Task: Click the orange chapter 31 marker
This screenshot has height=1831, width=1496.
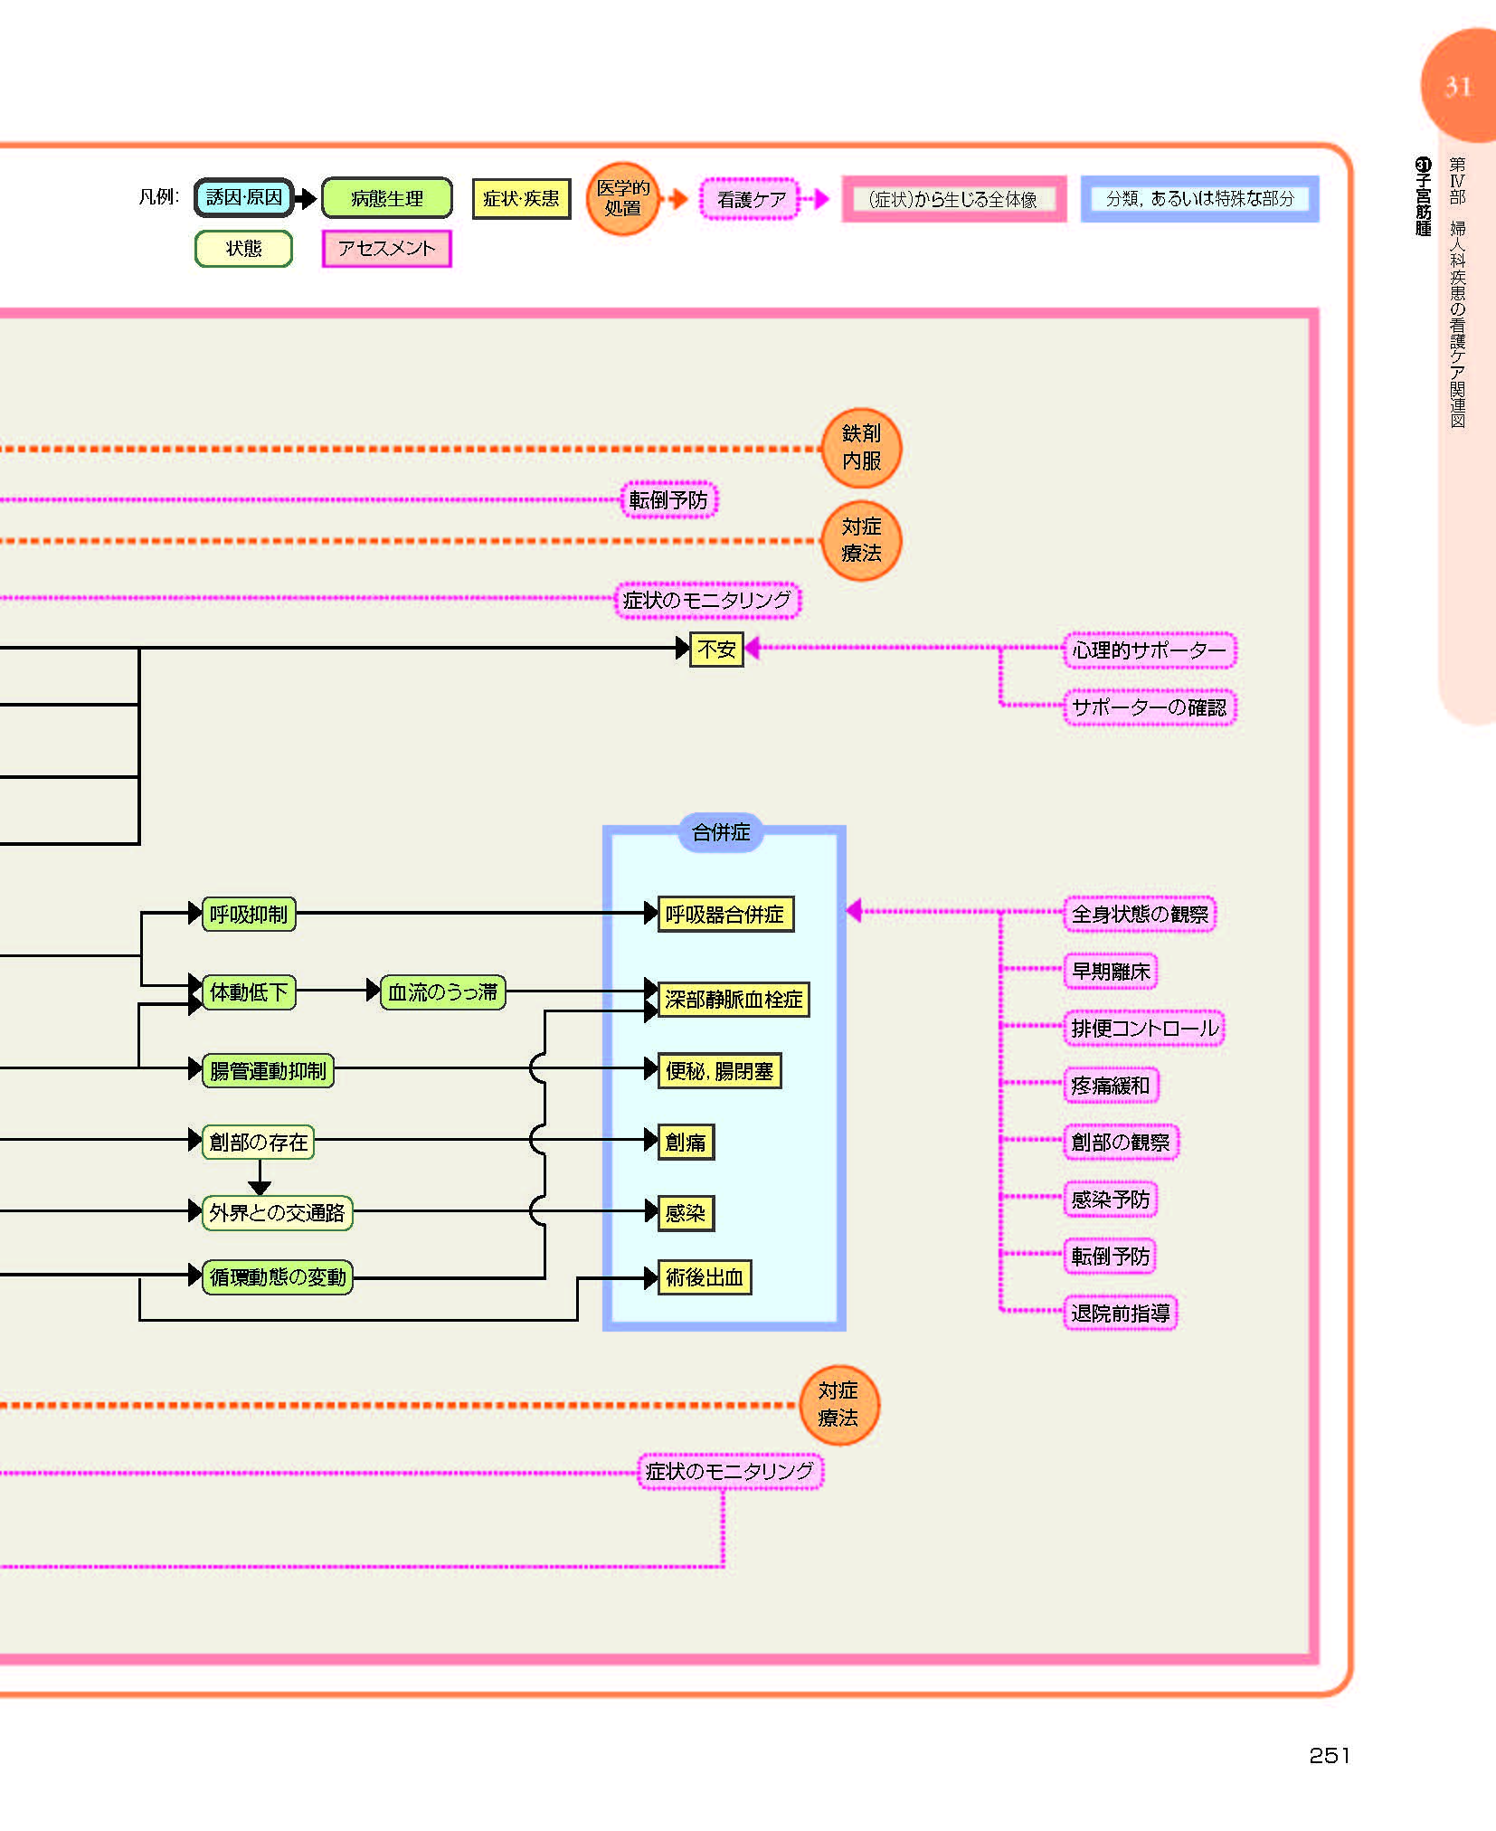Action: click(1457, 87)
